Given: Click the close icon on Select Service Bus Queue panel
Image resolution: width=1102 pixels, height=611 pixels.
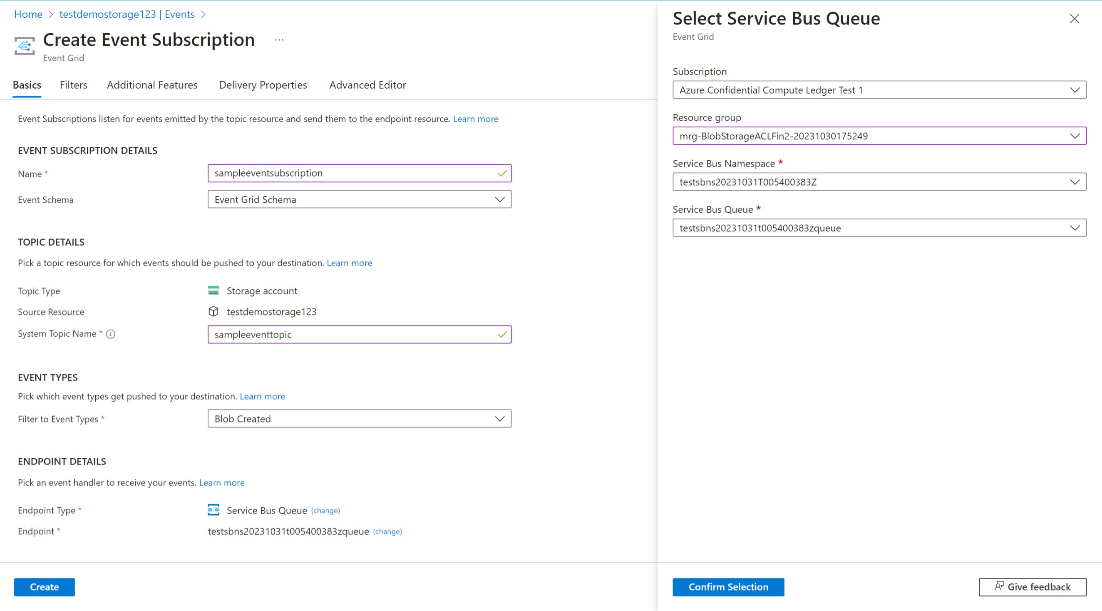Looking at the screenshot, I should click(1075, 19).
